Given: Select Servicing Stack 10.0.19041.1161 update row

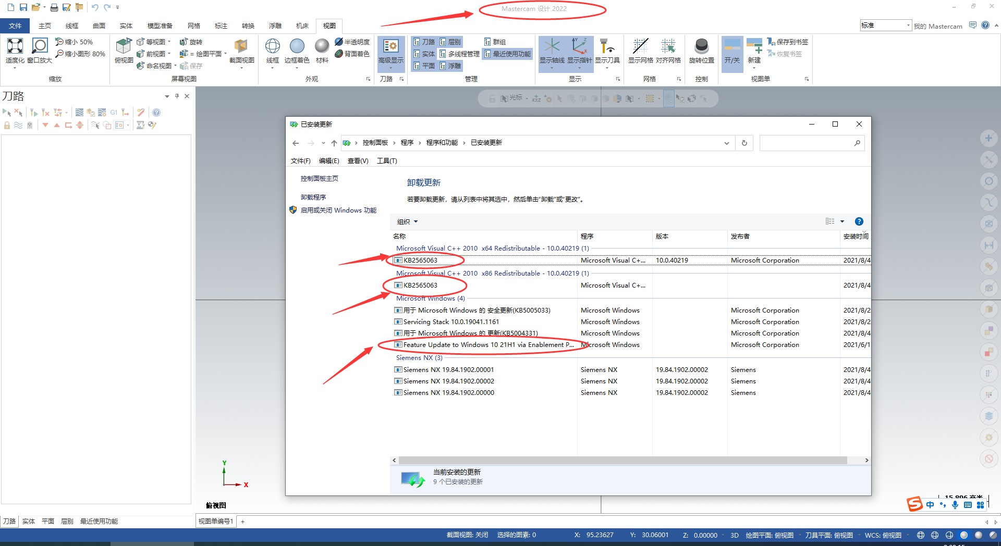Looking at the screenshot, I should click(632, 322).
